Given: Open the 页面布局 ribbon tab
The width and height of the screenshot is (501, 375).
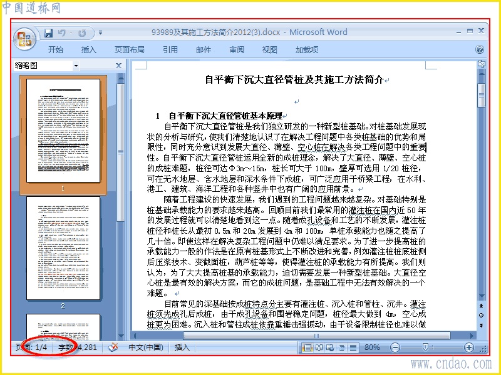Looking at the screenshot, I should (x=130, y=50).
